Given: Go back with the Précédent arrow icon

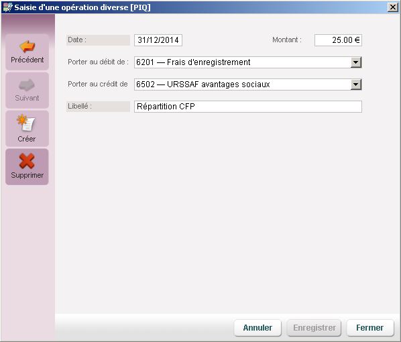Looking at the screenshot, I should pyautogui.click(x=27, y=46).
